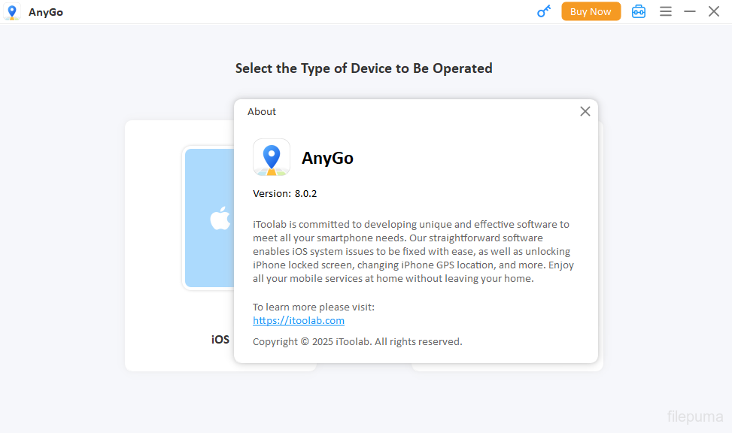The image size is (732, 433).
Task: Visit the https://itoolab.com link
Action: pos(299,320)
